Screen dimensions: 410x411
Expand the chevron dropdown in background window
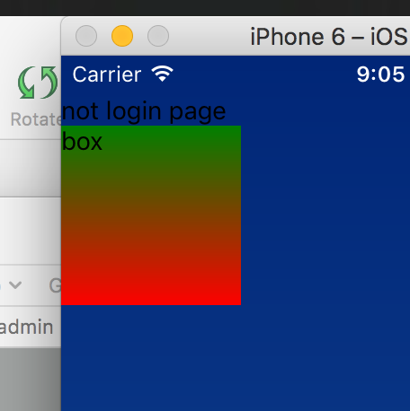15,284
